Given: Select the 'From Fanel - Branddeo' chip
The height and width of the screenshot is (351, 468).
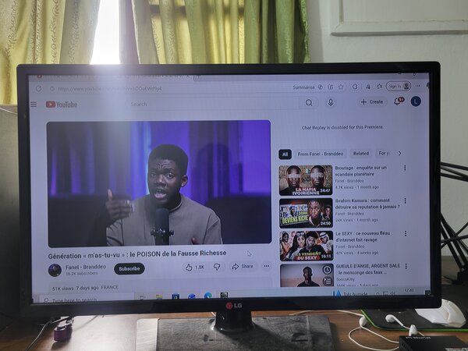Looking at the screenshot, I should [320, 154].
